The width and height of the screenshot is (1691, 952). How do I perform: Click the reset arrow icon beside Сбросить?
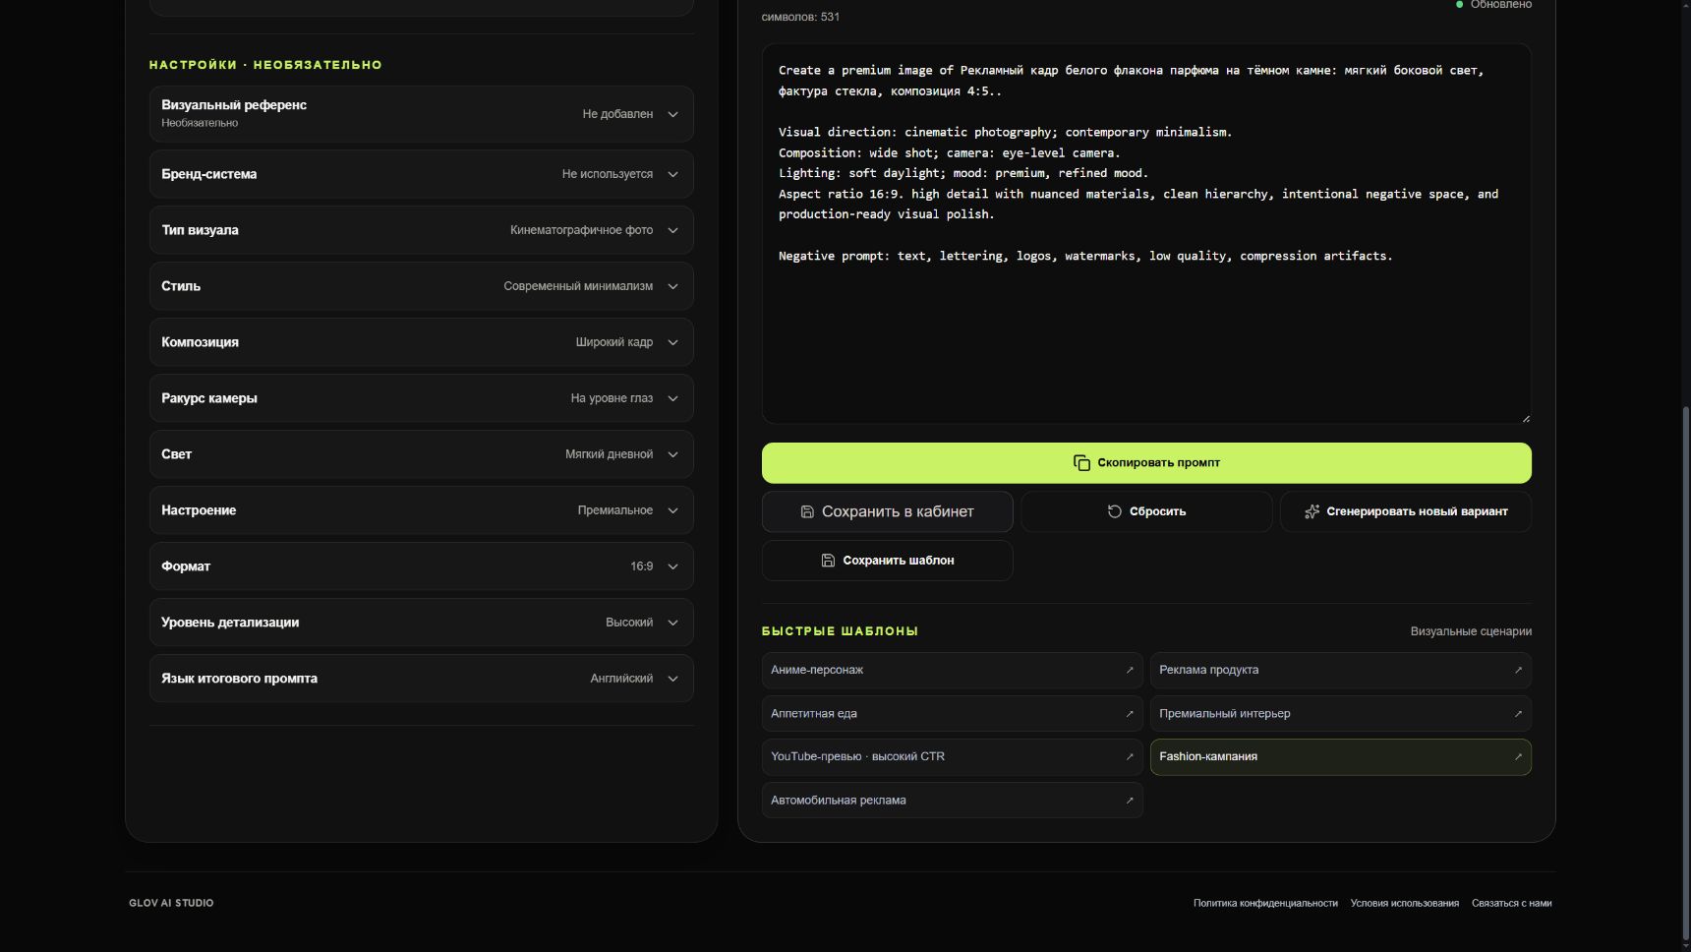pos(1115,511)
